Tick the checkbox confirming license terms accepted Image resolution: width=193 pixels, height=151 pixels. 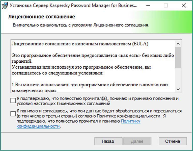point(13,100)
